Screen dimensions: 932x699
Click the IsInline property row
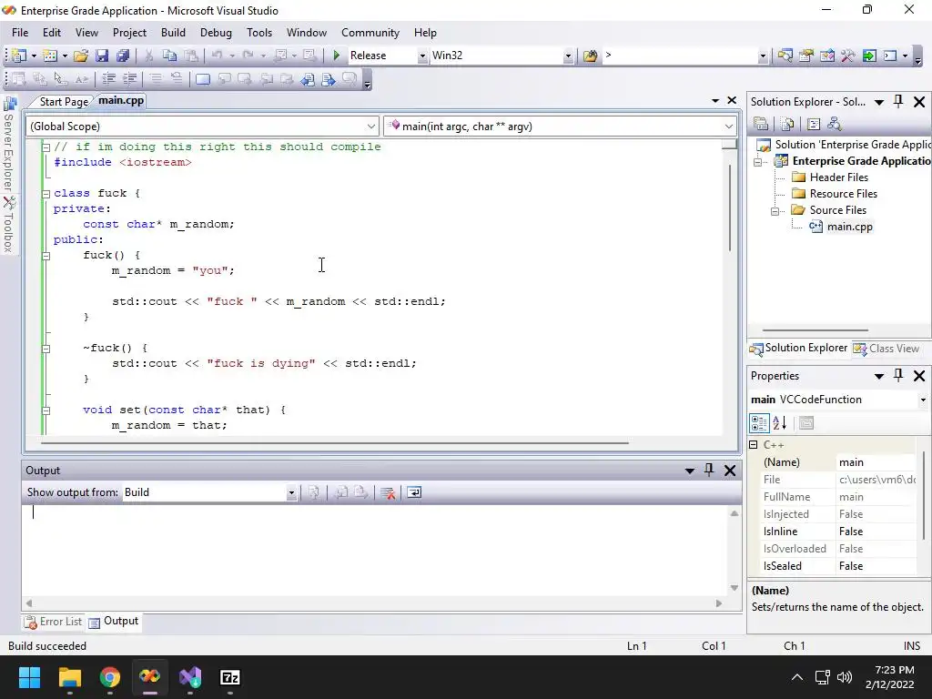pyautogui.click(x=838, y=532)
